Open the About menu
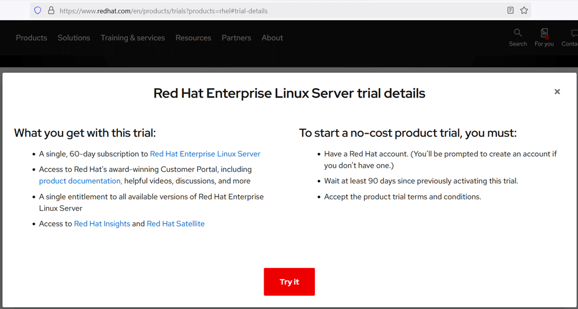The height and width of the screenshot is (309, 578). pyautogui.click(x=272, y=38)
